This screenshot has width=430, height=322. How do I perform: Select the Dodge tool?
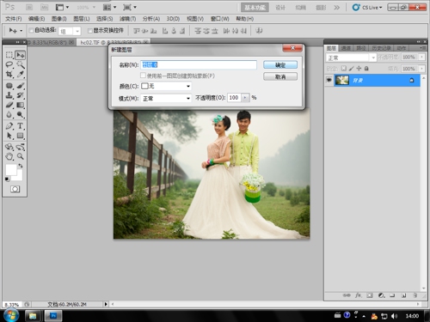click(x=20, y=115)
